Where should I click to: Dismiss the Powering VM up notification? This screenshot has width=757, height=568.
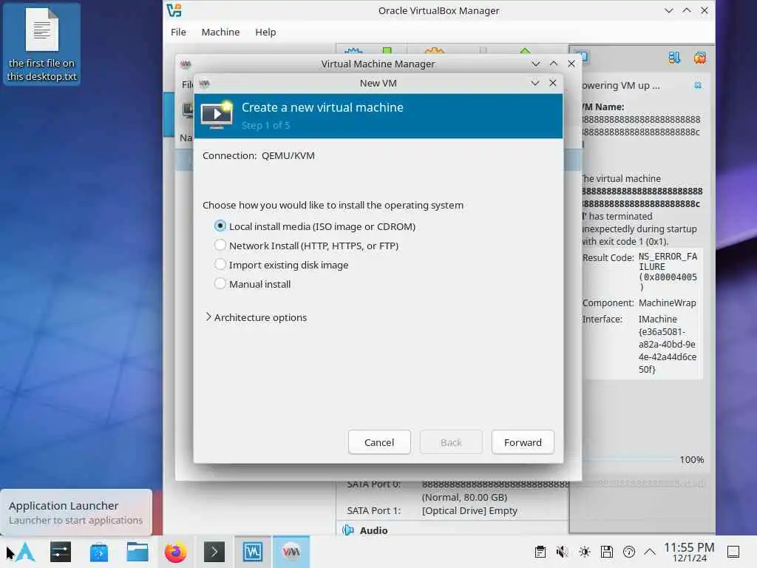point(698,86)
